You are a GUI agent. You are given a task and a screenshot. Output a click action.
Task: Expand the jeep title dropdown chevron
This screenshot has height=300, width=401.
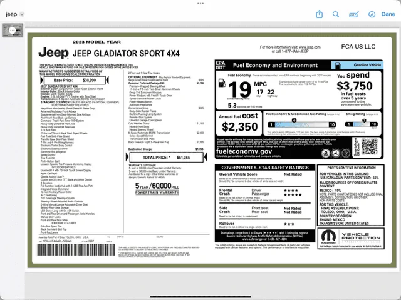[22, 14]
